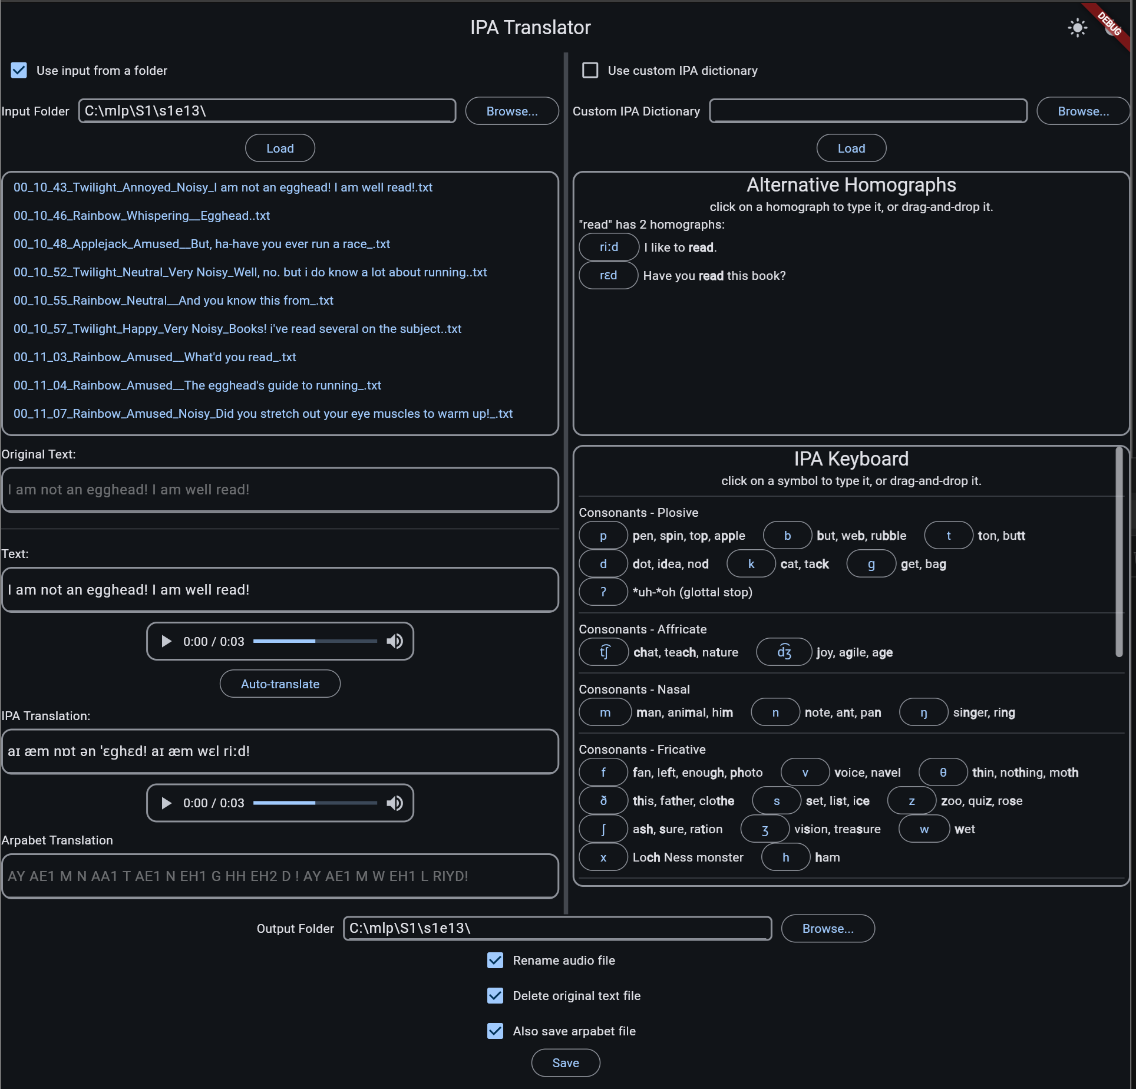Image resolution: width=1136 pixels, height=1089 pixels.
Task: Click the glottal stop ʔ key
Action: click(x=603, y=592)
